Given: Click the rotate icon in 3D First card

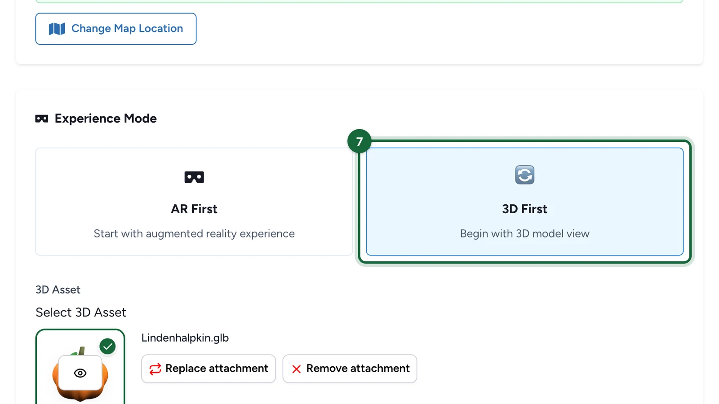Looking at the screenshot, I should coord(524,175).
